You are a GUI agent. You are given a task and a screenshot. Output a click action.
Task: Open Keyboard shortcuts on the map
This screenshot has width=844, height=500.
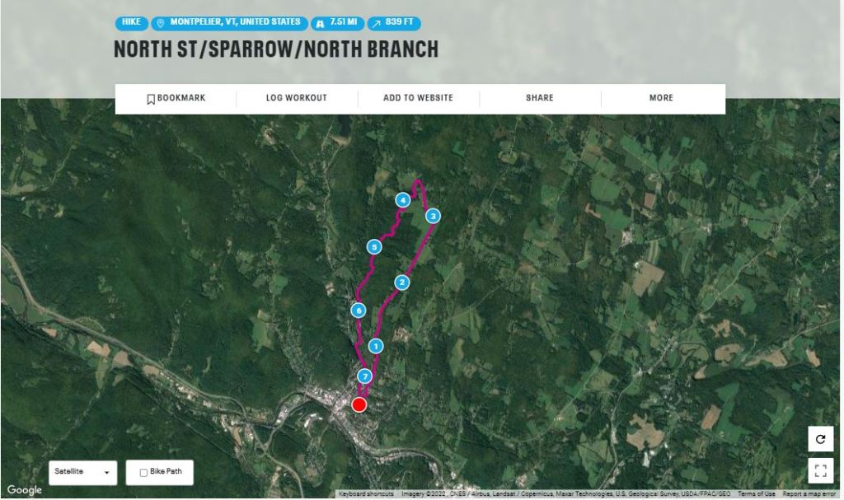pos(366,494)
